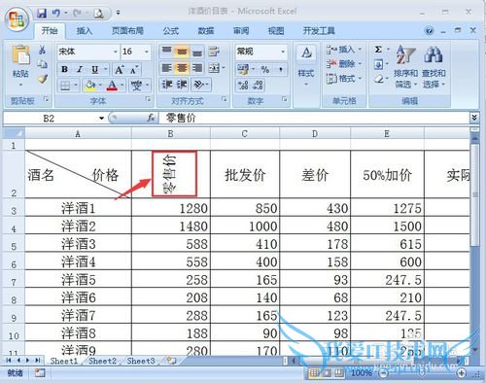
Task: Open the Sheet2 worksheet tab
Action: point(102,361)
